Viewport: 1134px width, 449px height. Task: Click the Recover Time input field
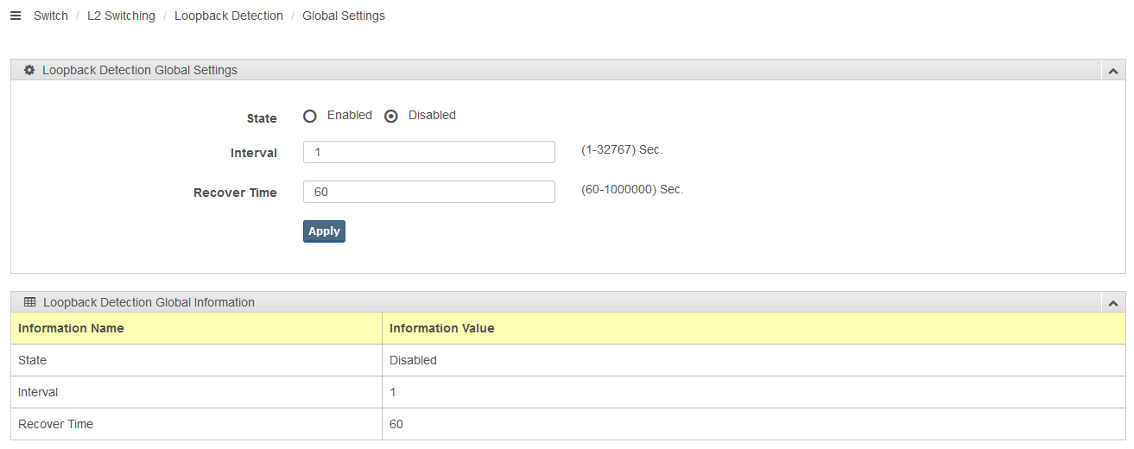coord(429,192)
